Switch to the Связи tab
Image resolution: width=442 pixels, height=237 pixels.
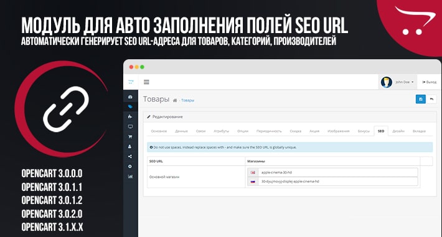coord(200,131)
